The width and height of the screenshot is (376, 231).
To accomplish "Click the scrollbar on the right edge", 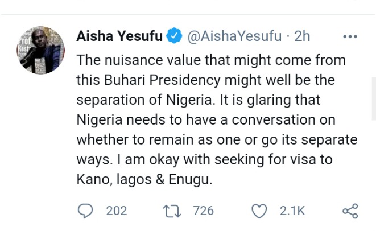I will (x=374, y=98).
